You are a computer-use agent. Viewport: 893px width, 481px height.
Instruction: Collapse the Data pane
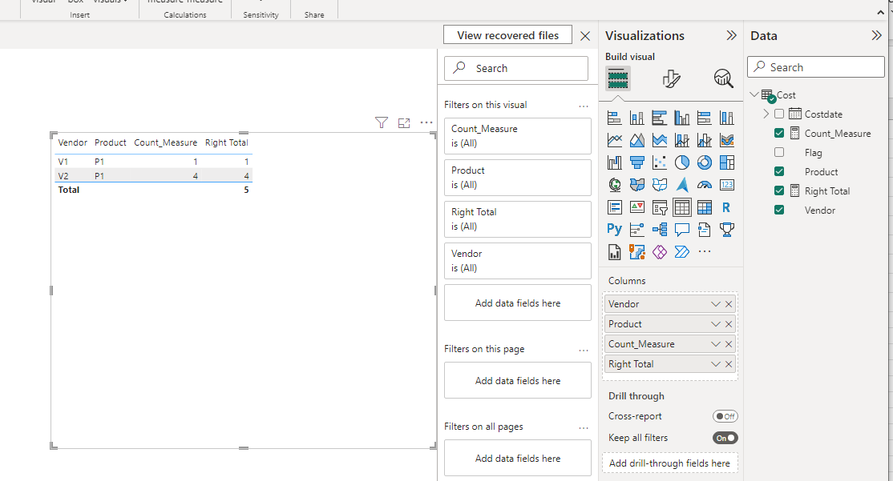pos(876,35)
